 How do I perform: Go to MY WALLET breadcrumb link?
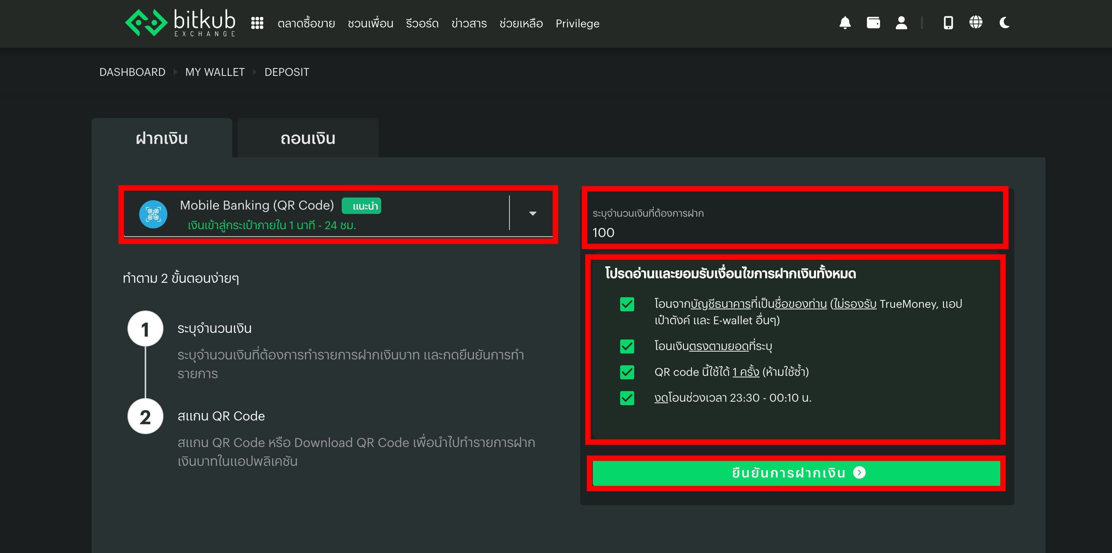215,72
